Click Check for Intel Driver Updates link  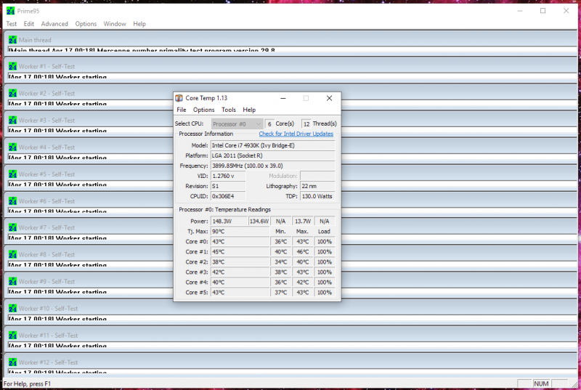click(x=296, y=134)
